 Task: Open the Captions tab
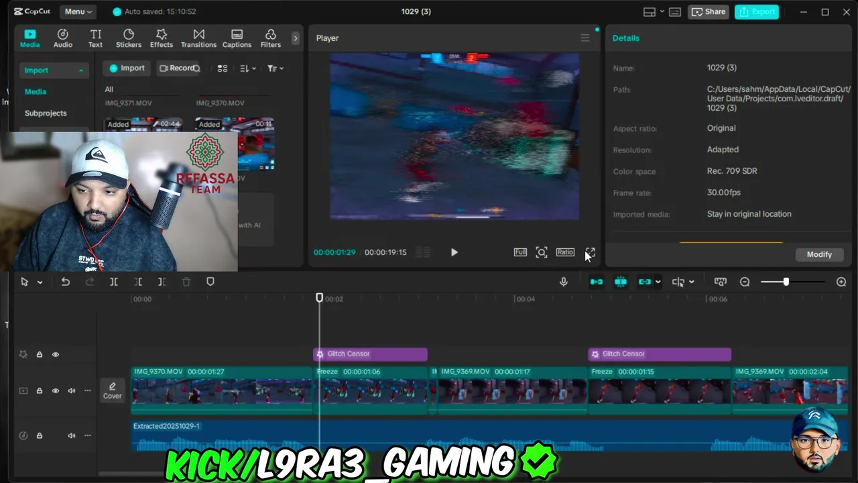(x=237, y=38)
